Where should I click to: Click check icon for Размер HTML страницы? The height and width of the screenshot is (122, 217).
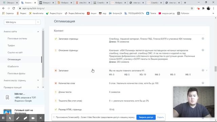tap(56, 109)
